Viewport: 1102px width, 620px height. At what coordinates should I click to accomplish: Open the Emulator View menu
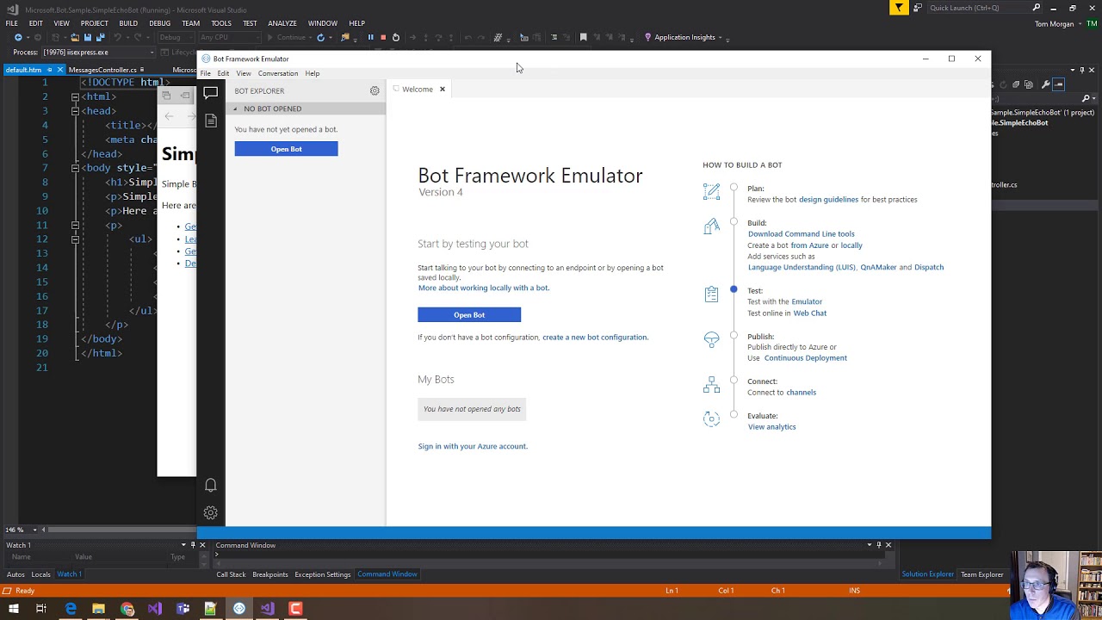click(x=244, y=73)
